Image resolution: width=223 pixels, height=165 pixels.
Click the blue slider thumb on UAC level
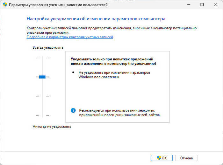point(42,77)
